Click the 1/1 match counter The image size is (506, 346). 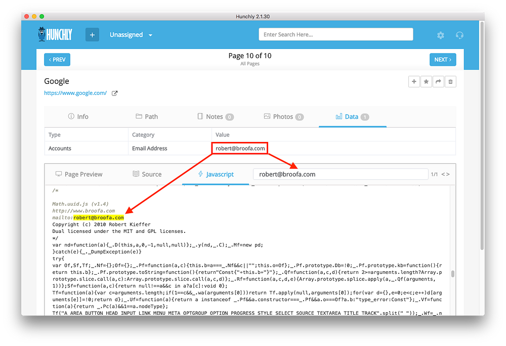434,174
